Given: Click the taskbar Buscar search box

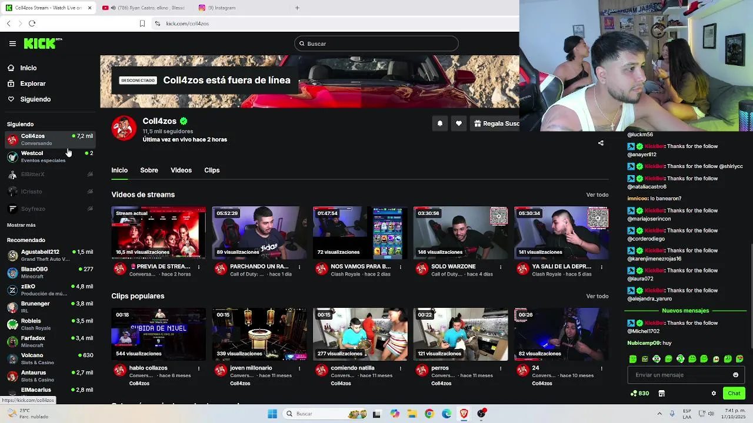Looking at the screenshot, I should click(x=325, y=414).
